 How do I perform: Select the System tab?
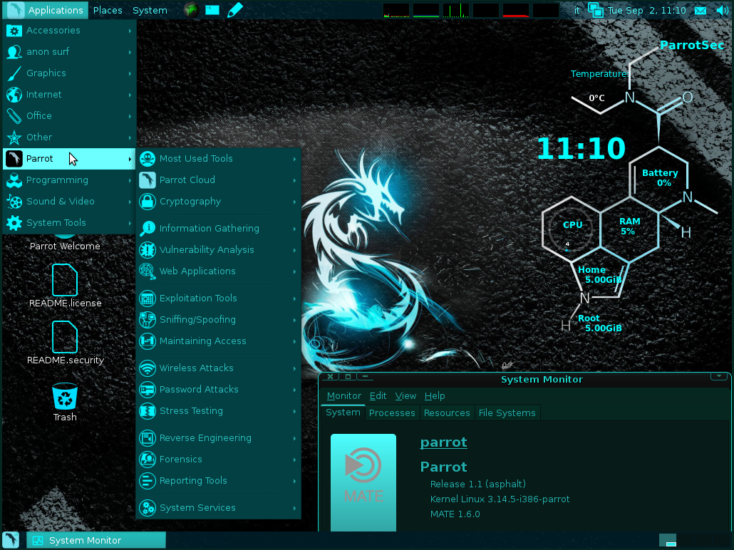click(343, 412)
